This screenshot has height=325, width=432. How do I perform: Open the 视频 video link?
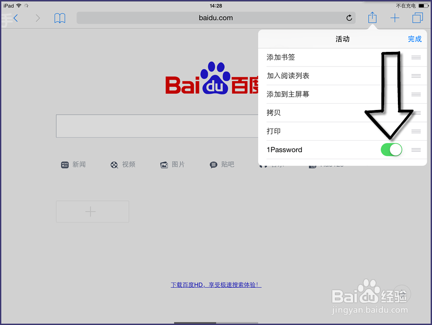point(128,164)
